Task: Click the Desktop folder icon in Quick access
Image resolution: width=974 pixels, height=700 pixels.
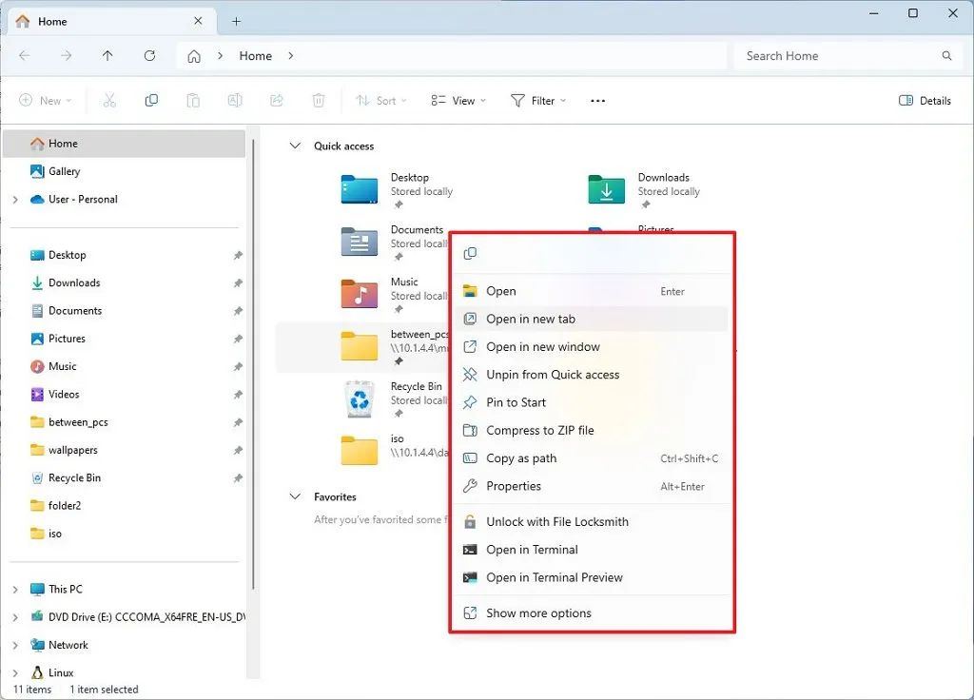Action: coord(360,190)
